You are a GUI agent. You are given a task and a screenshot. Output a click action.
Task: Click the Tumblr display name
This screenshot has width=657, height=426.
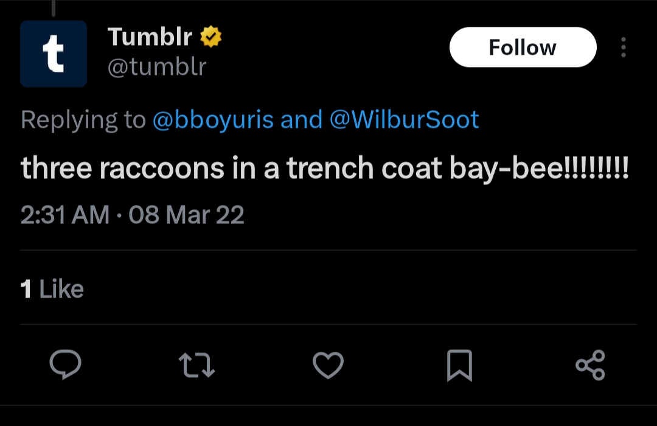[150, 38]
